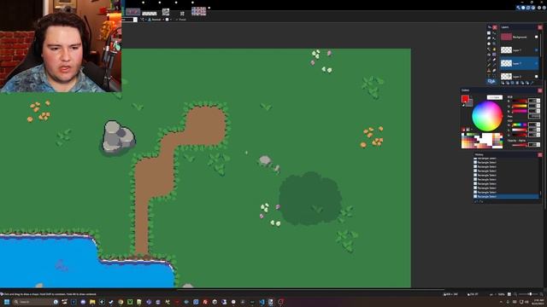
Task: Select the Rectangle Select tool
Action: (489, 33)
